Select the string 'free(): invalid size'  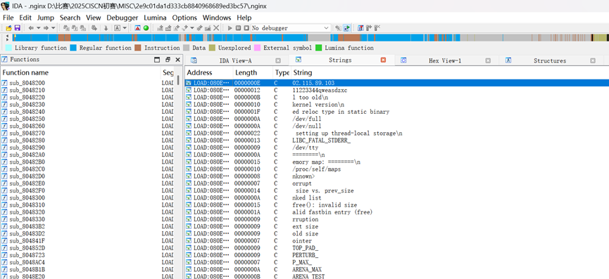[325, 205]
